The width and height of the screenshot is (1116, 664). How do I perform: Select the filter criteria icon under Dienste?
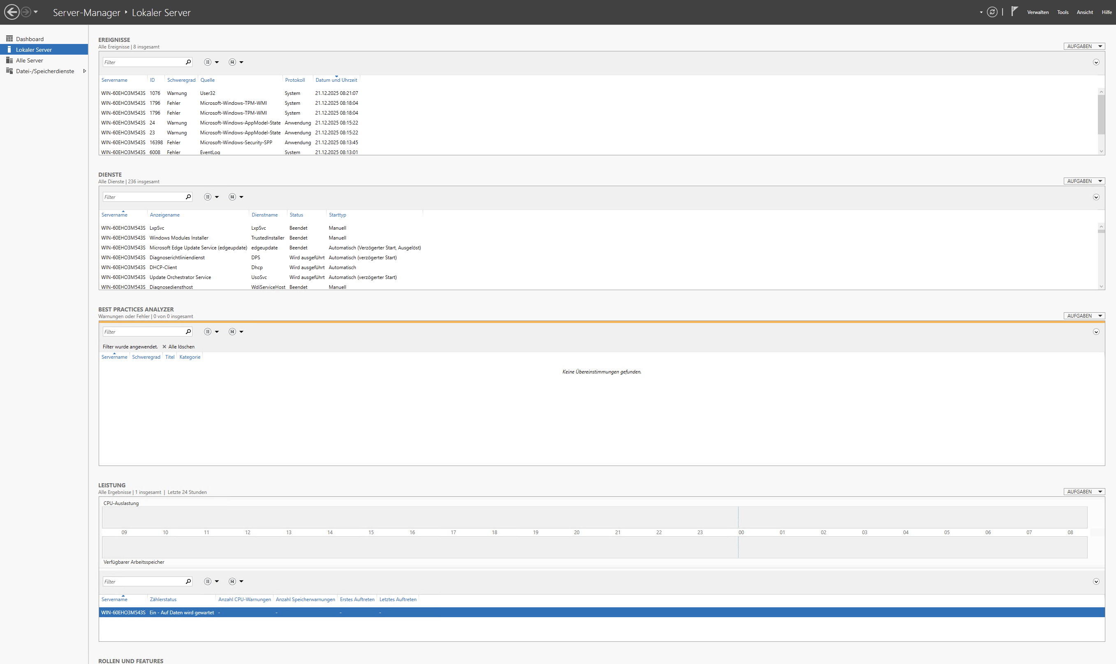(x=207, y=197)
